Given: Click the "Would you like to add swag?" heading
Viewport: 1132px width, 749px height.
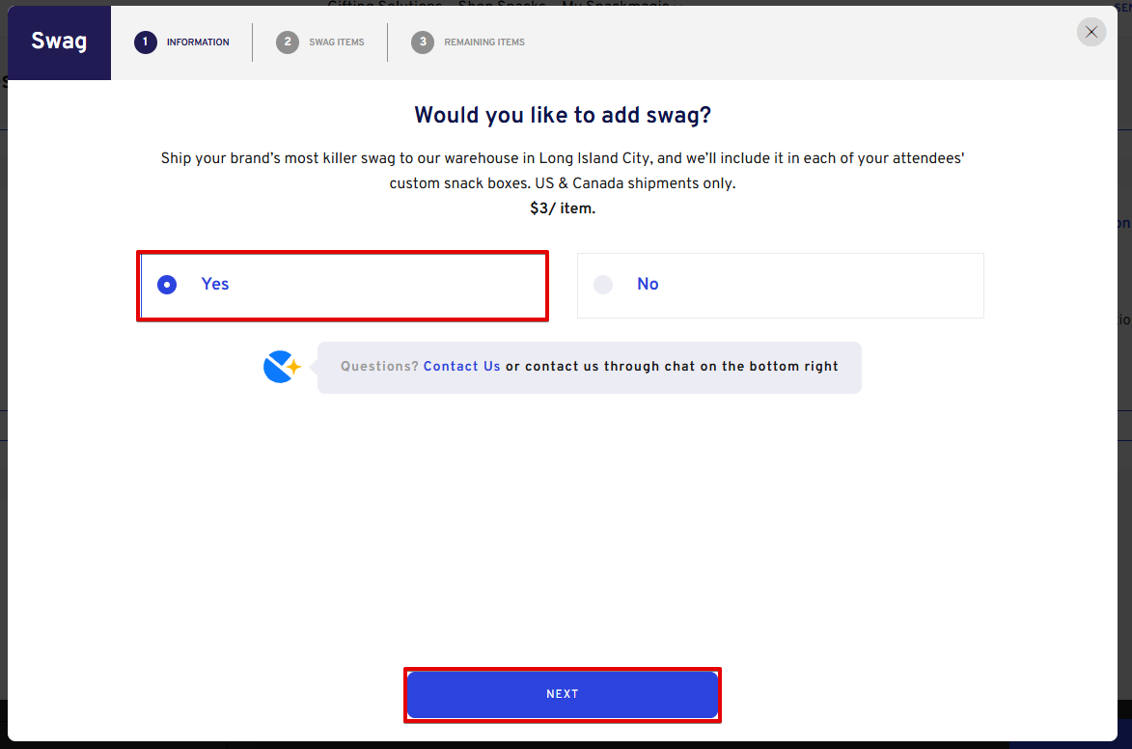Looking at the screenshot, I should (x=563, y=115).
